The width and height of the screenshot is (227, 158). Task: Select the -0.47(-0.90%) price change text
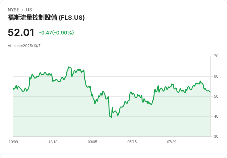(x=56, y=33)
